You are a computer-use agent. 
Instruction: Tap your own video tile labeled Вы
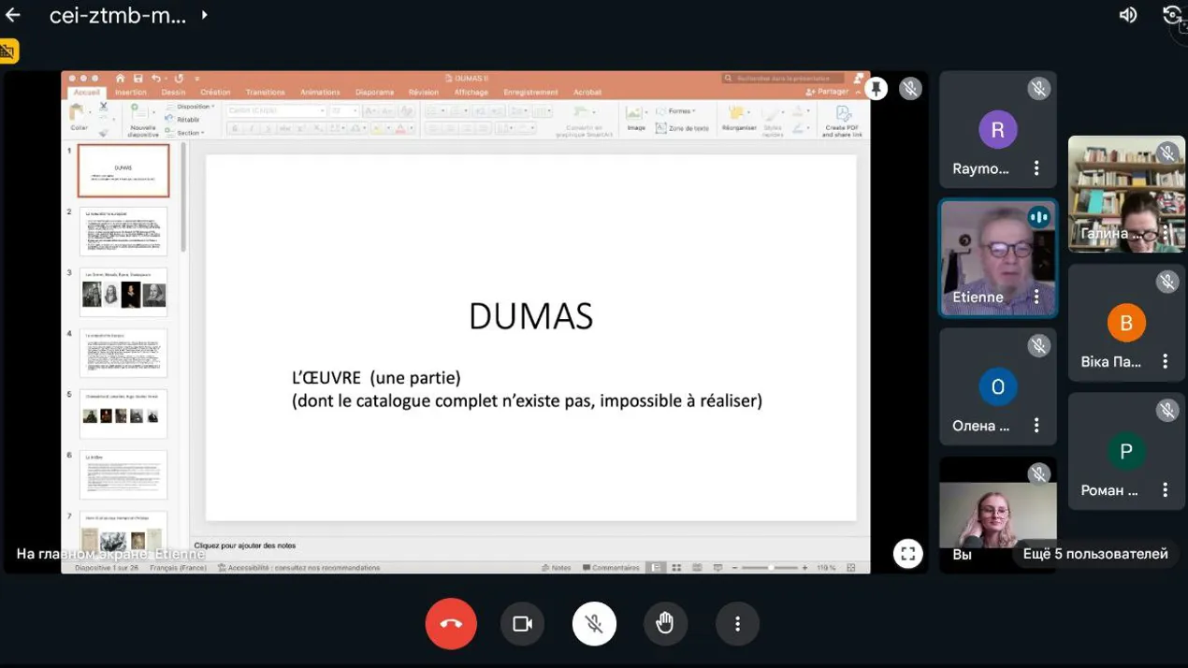coord(998,515)
